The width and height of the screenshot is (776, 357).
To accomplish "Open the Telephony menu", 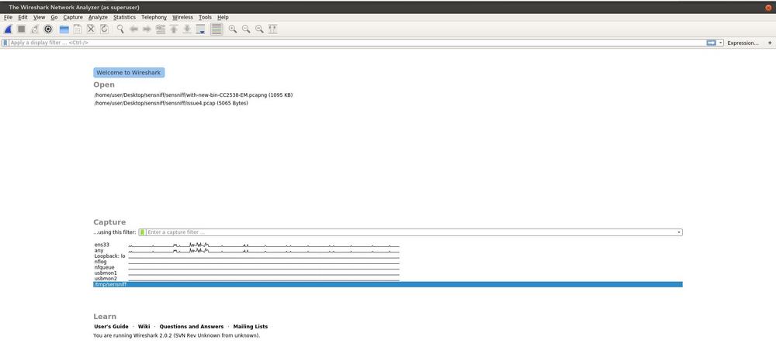I will click(154, 17).
